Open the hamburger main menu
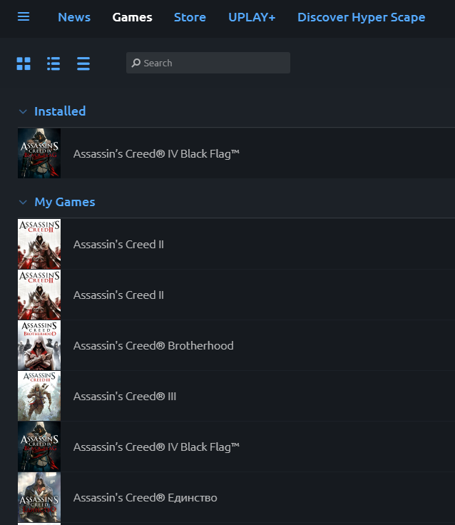The height and width of the screenshot is (525, 455). (x=24, y=16)
